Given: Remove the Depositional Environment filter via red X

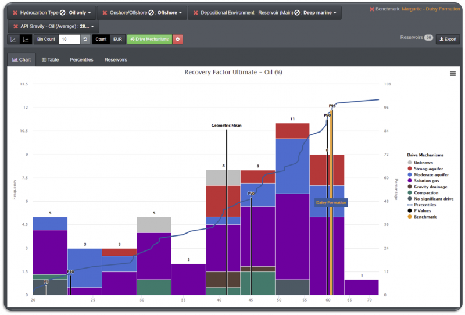Looking at the screenshot, I should pyautogui.click(x=196, y=12).
